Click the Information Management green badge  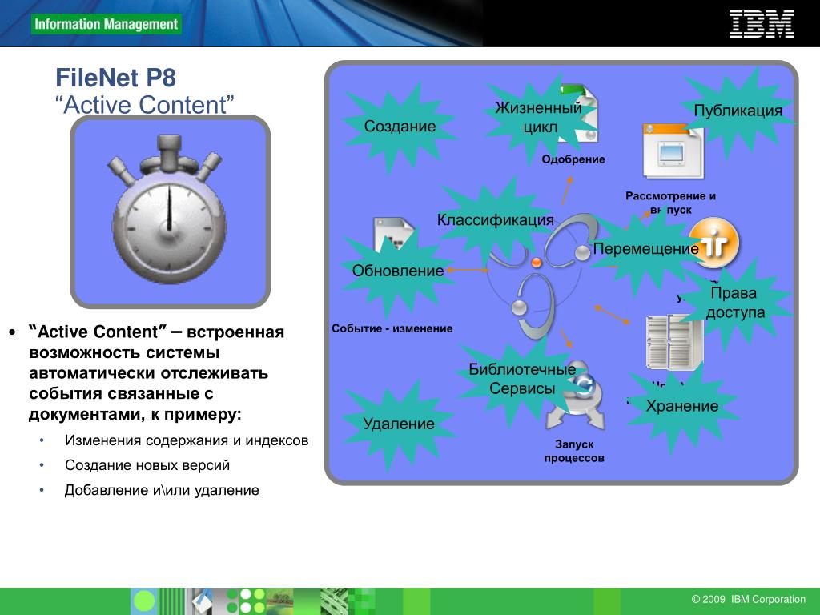pyautogui.click(x=107, y=24)
